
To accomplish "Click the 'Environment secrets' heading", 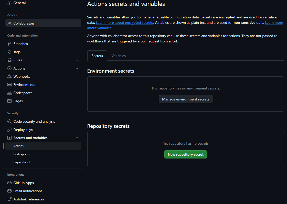I will [111, 71].
